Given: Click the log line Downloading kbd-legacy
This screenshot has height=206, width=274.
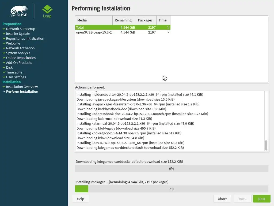Looking at the screenshot, I should [116, 128].
